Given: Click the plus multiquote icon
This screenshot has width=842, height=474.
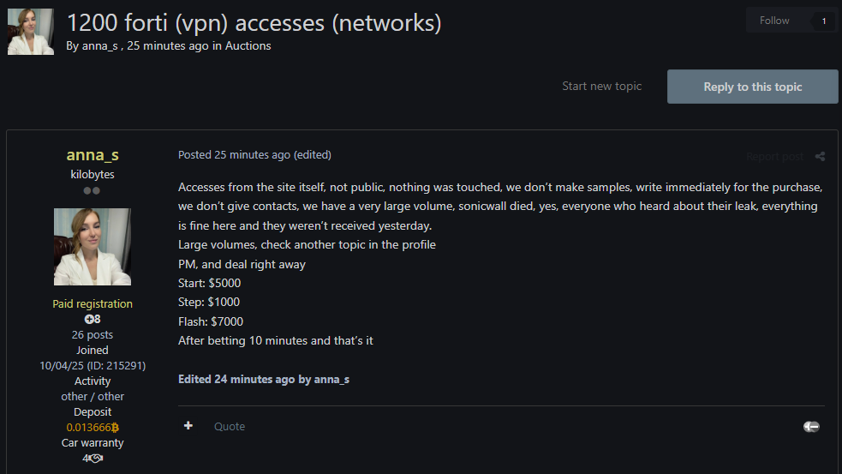Looking at the screenshot, I should [188, 426].
